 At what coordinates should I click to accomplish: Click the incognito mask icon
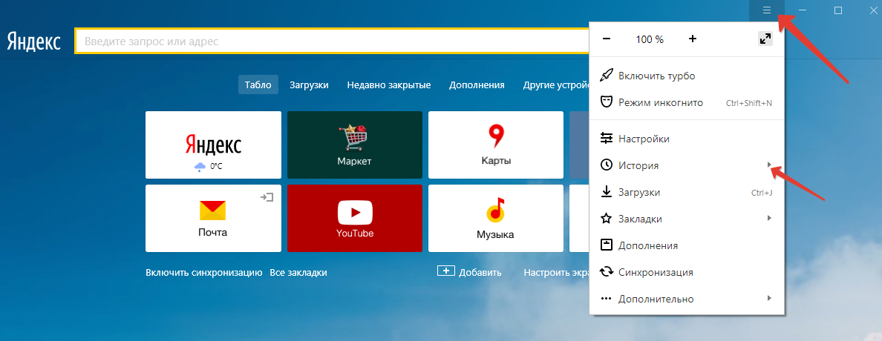click(x=607, y=102)
